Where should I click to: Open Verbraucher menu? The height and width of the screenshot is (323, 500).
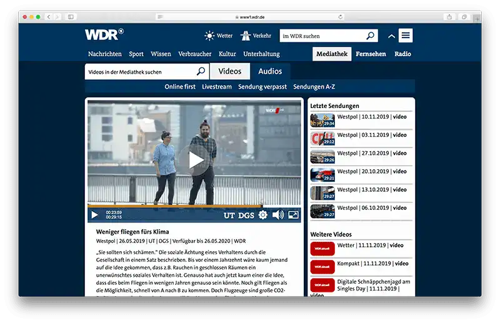[x=195, y=54]
